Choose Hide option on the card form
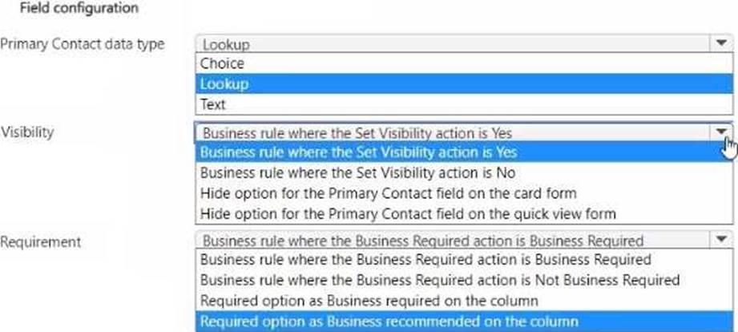The height and width of the screenshot is (332, 738). tap(388, 193)
